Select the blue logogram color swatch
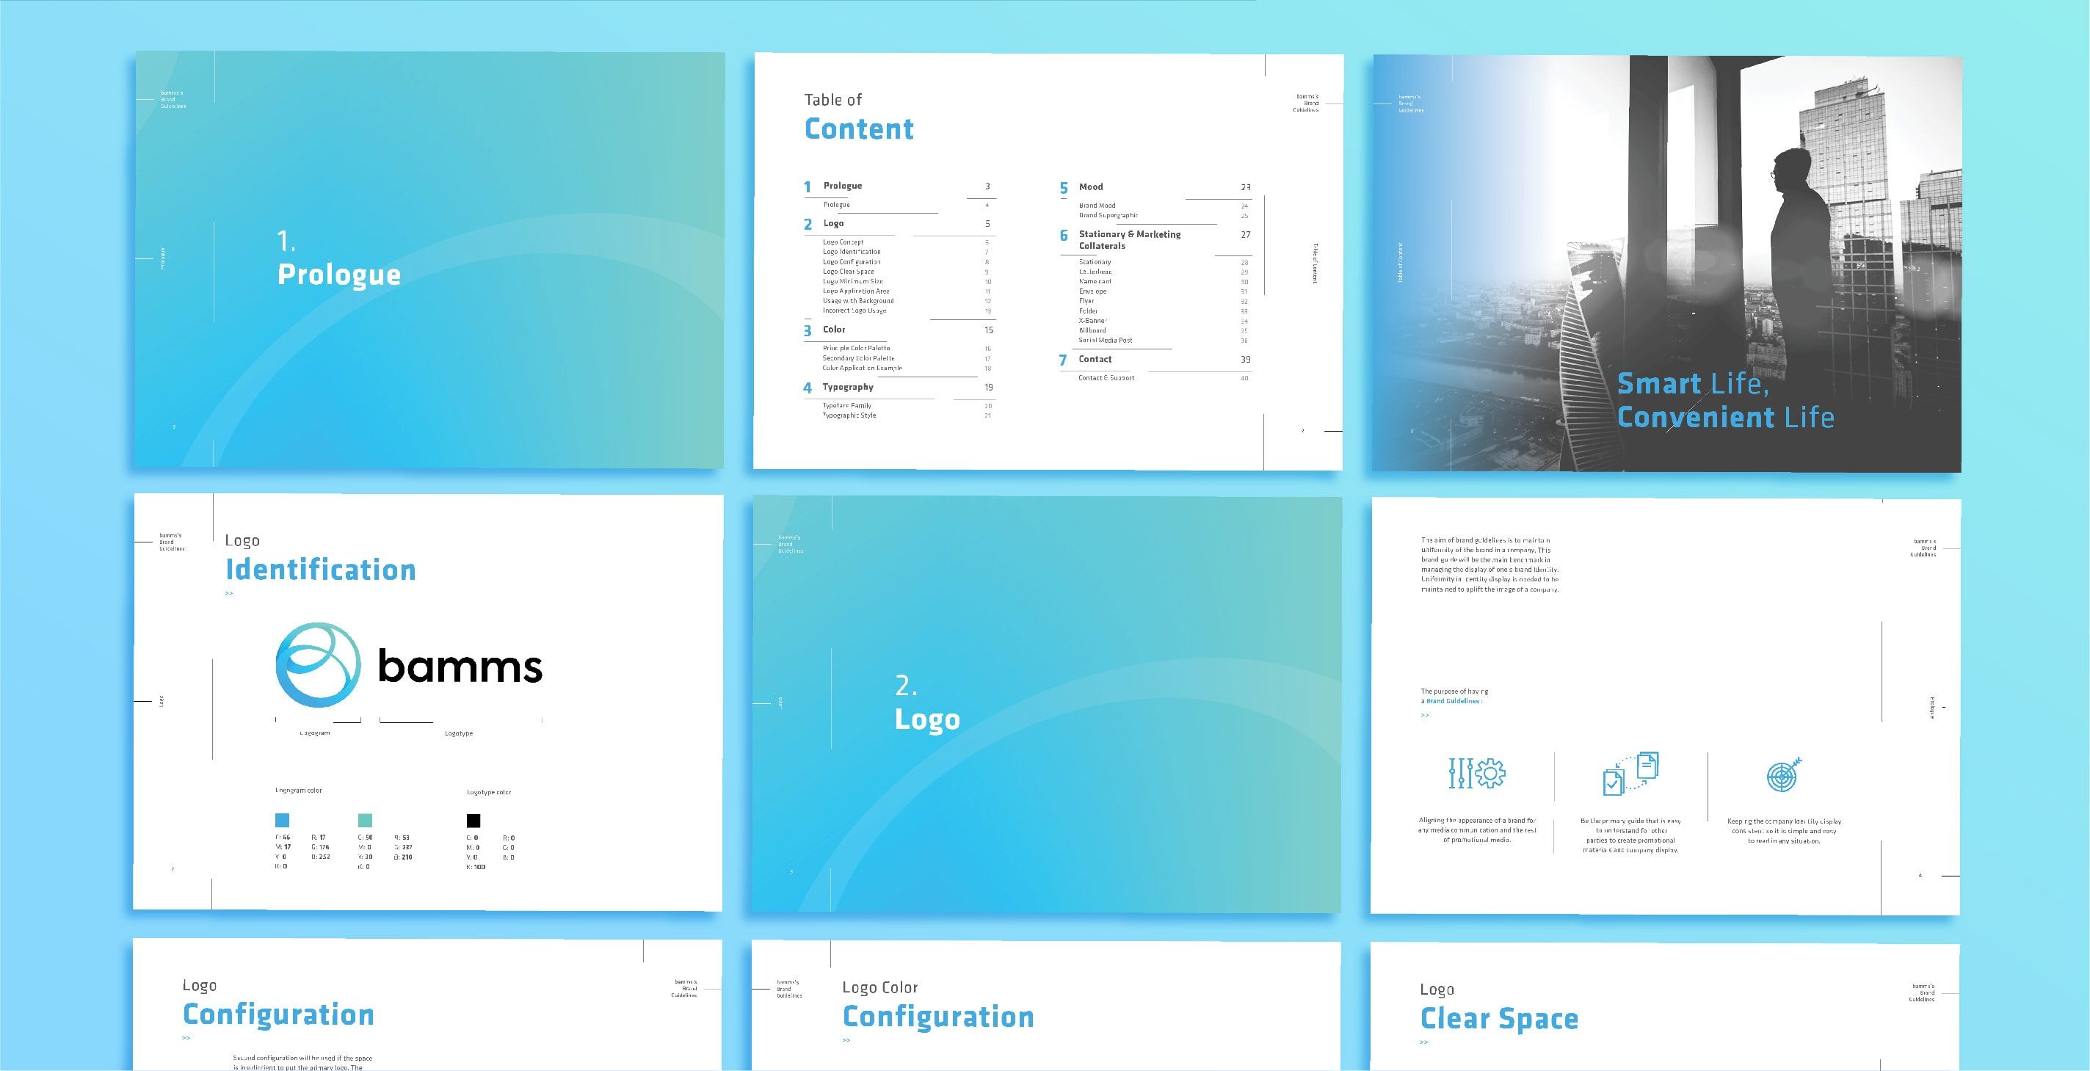 coord(283,820)
